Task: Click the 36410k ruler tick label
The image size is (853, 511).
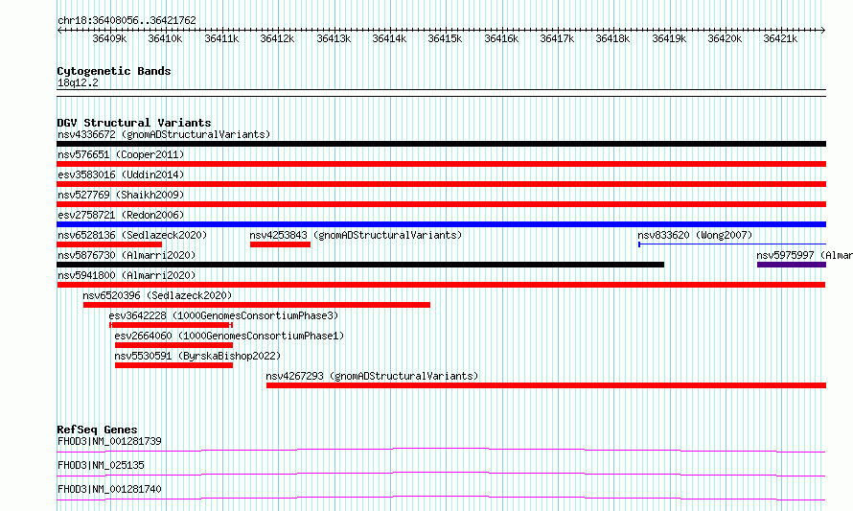Action: [x=165, y=38]
